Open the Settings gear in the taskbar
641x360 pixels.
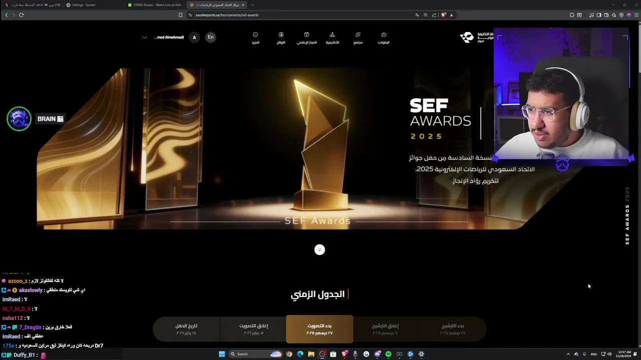(x=421, y=354)
